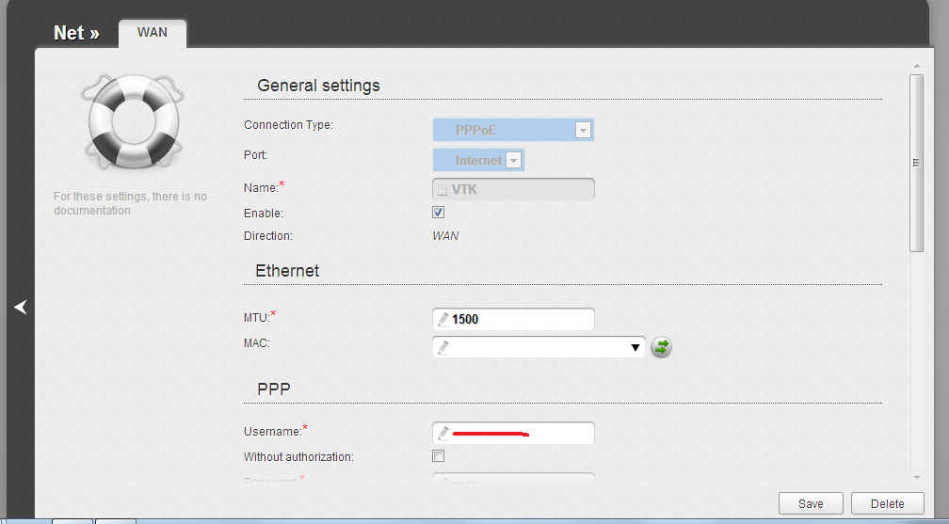Click the pencil icon in MTU field
949x524 pixels.
442,319
